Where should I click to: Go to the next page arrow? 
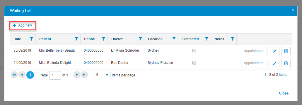pos(77,75)
